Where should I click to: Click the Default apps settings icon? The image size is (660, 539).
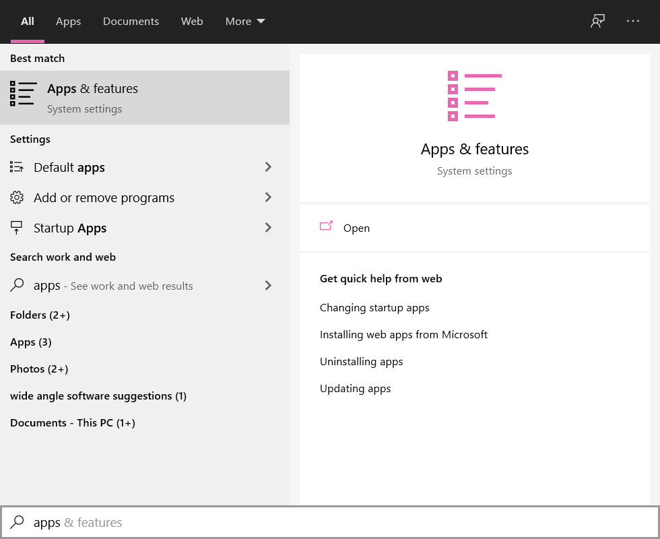[16, 167]
